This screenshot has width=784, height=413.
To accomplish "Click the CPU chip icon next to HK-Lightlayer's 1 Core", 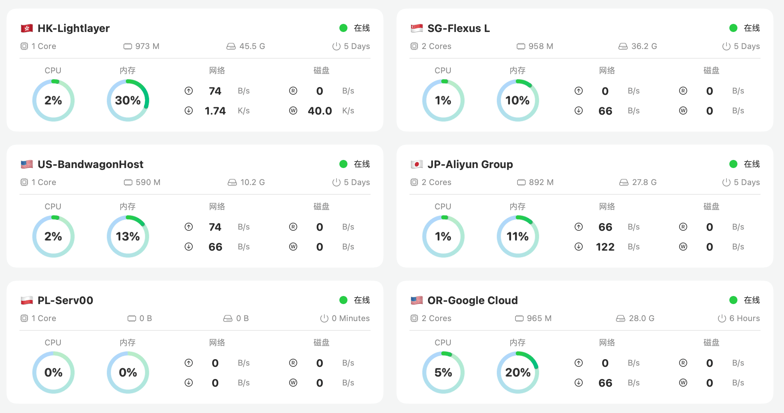I will pos(24,46).
